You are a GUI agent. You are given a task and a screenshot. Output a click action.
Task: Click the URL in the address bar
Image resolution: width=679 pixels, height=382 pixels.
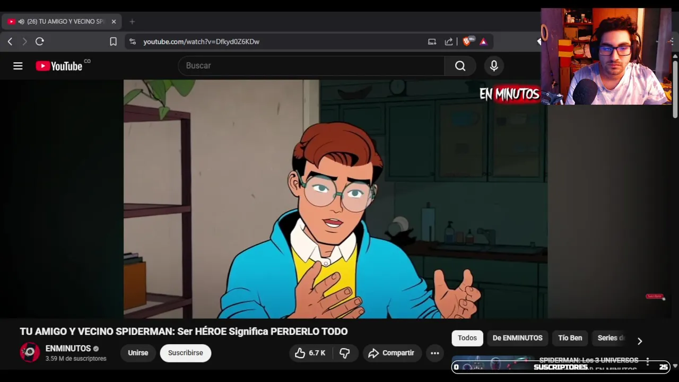click(201, 41)
